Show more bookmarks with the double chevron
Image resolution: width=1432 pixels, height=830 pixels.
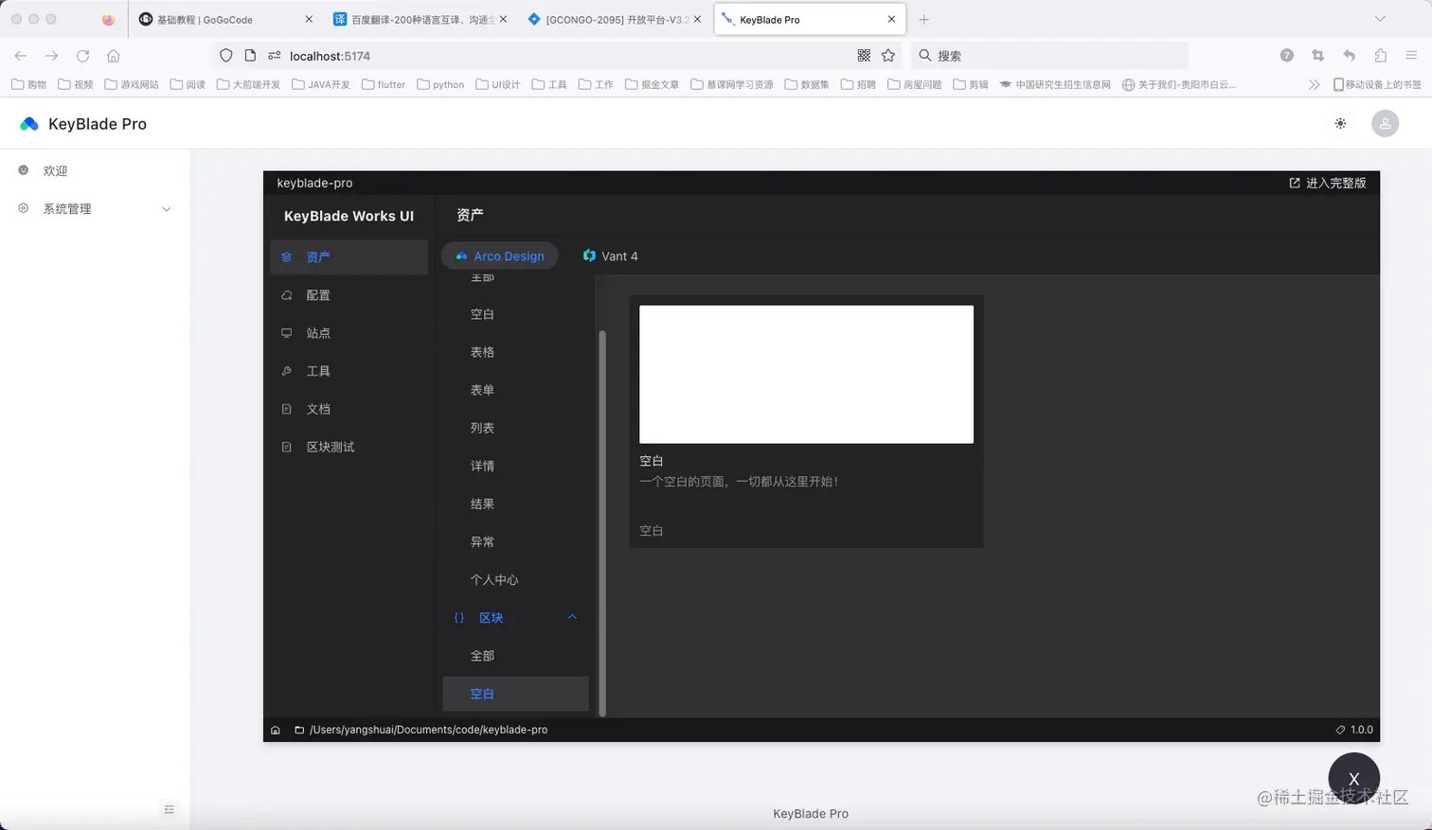click(x=1314, y=84)
